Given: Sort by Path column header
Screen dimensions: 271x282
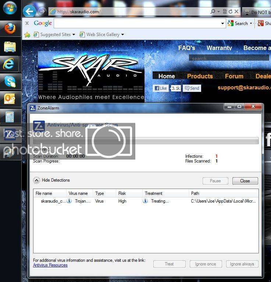Looking at the screenshot, I should click(224, 193).
